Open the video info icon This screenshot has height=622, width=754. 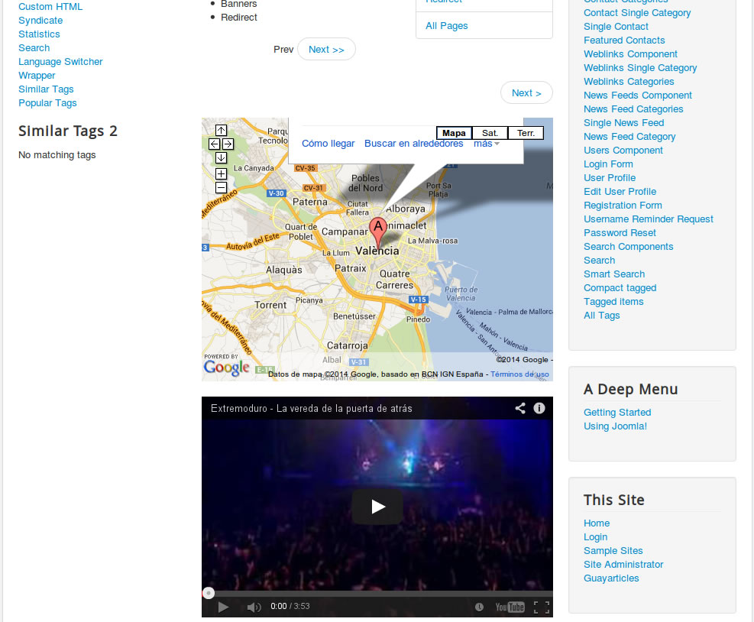(539, 408)
